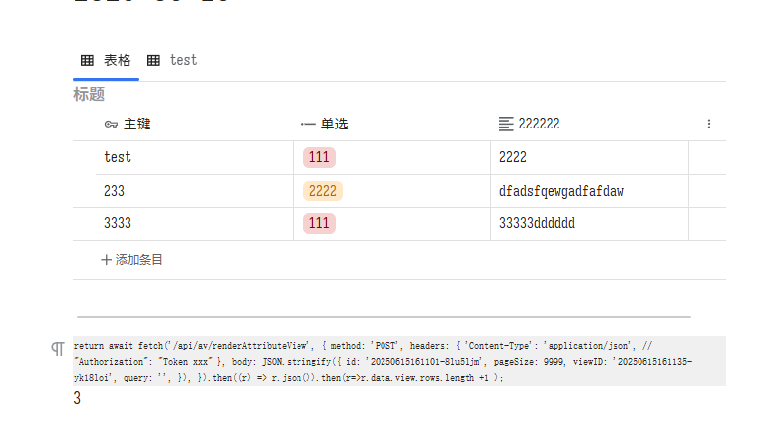Screen dimensions: 767x426
Task: Click the paragraph icon left of the code block
Action: coord(57,349)
